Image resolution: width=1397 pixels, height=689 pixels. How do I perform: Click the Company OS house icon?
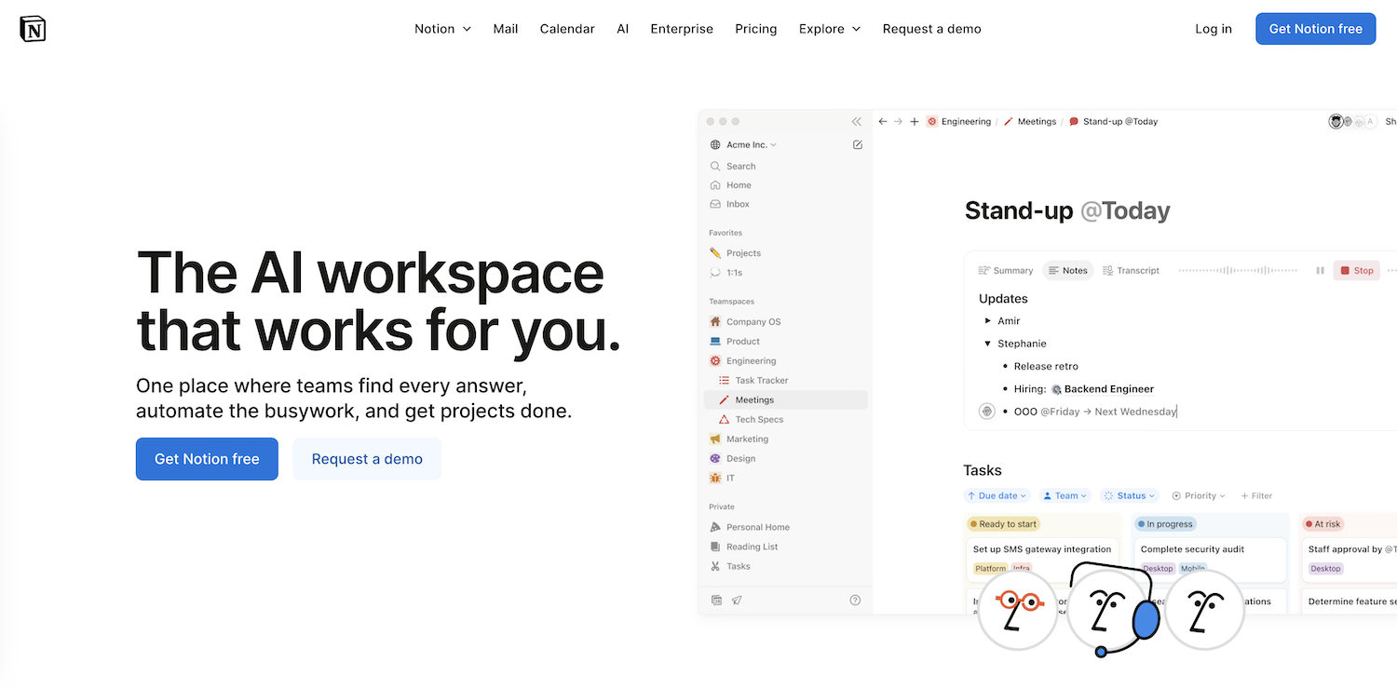tap(715, 322)
